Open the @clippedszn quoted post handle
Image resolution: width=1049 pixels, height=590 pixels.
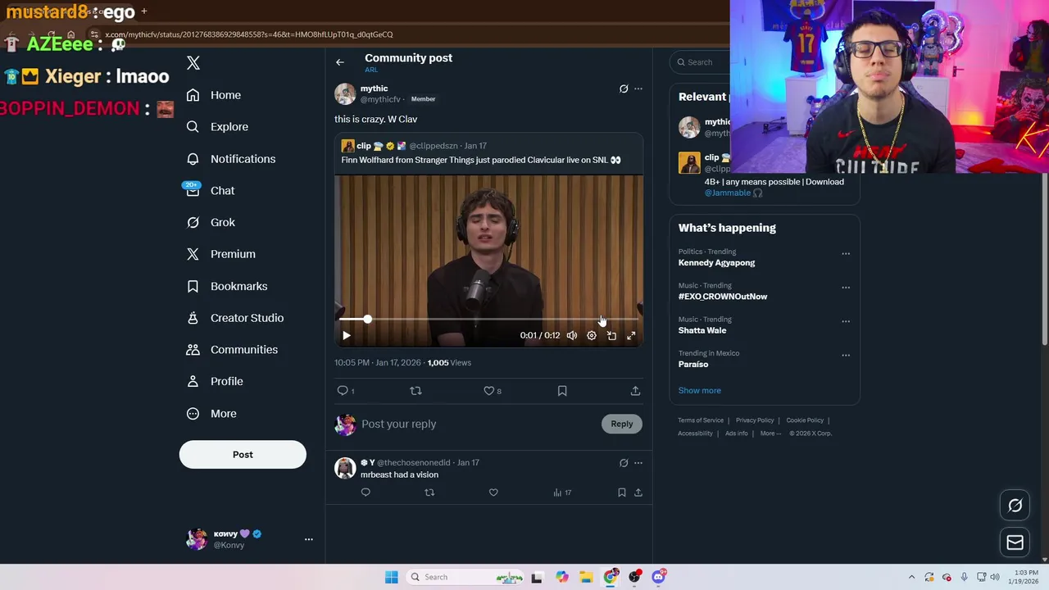[x=433, y=146]
